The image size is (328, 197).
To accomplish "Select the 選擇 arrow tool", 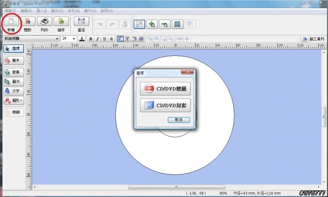I will (x=14, y=49).
